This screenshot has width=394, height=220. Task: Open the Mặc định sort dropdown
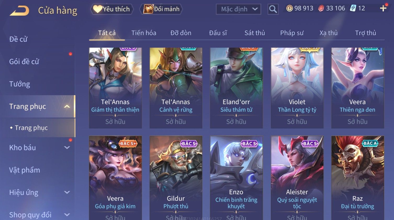238,9
